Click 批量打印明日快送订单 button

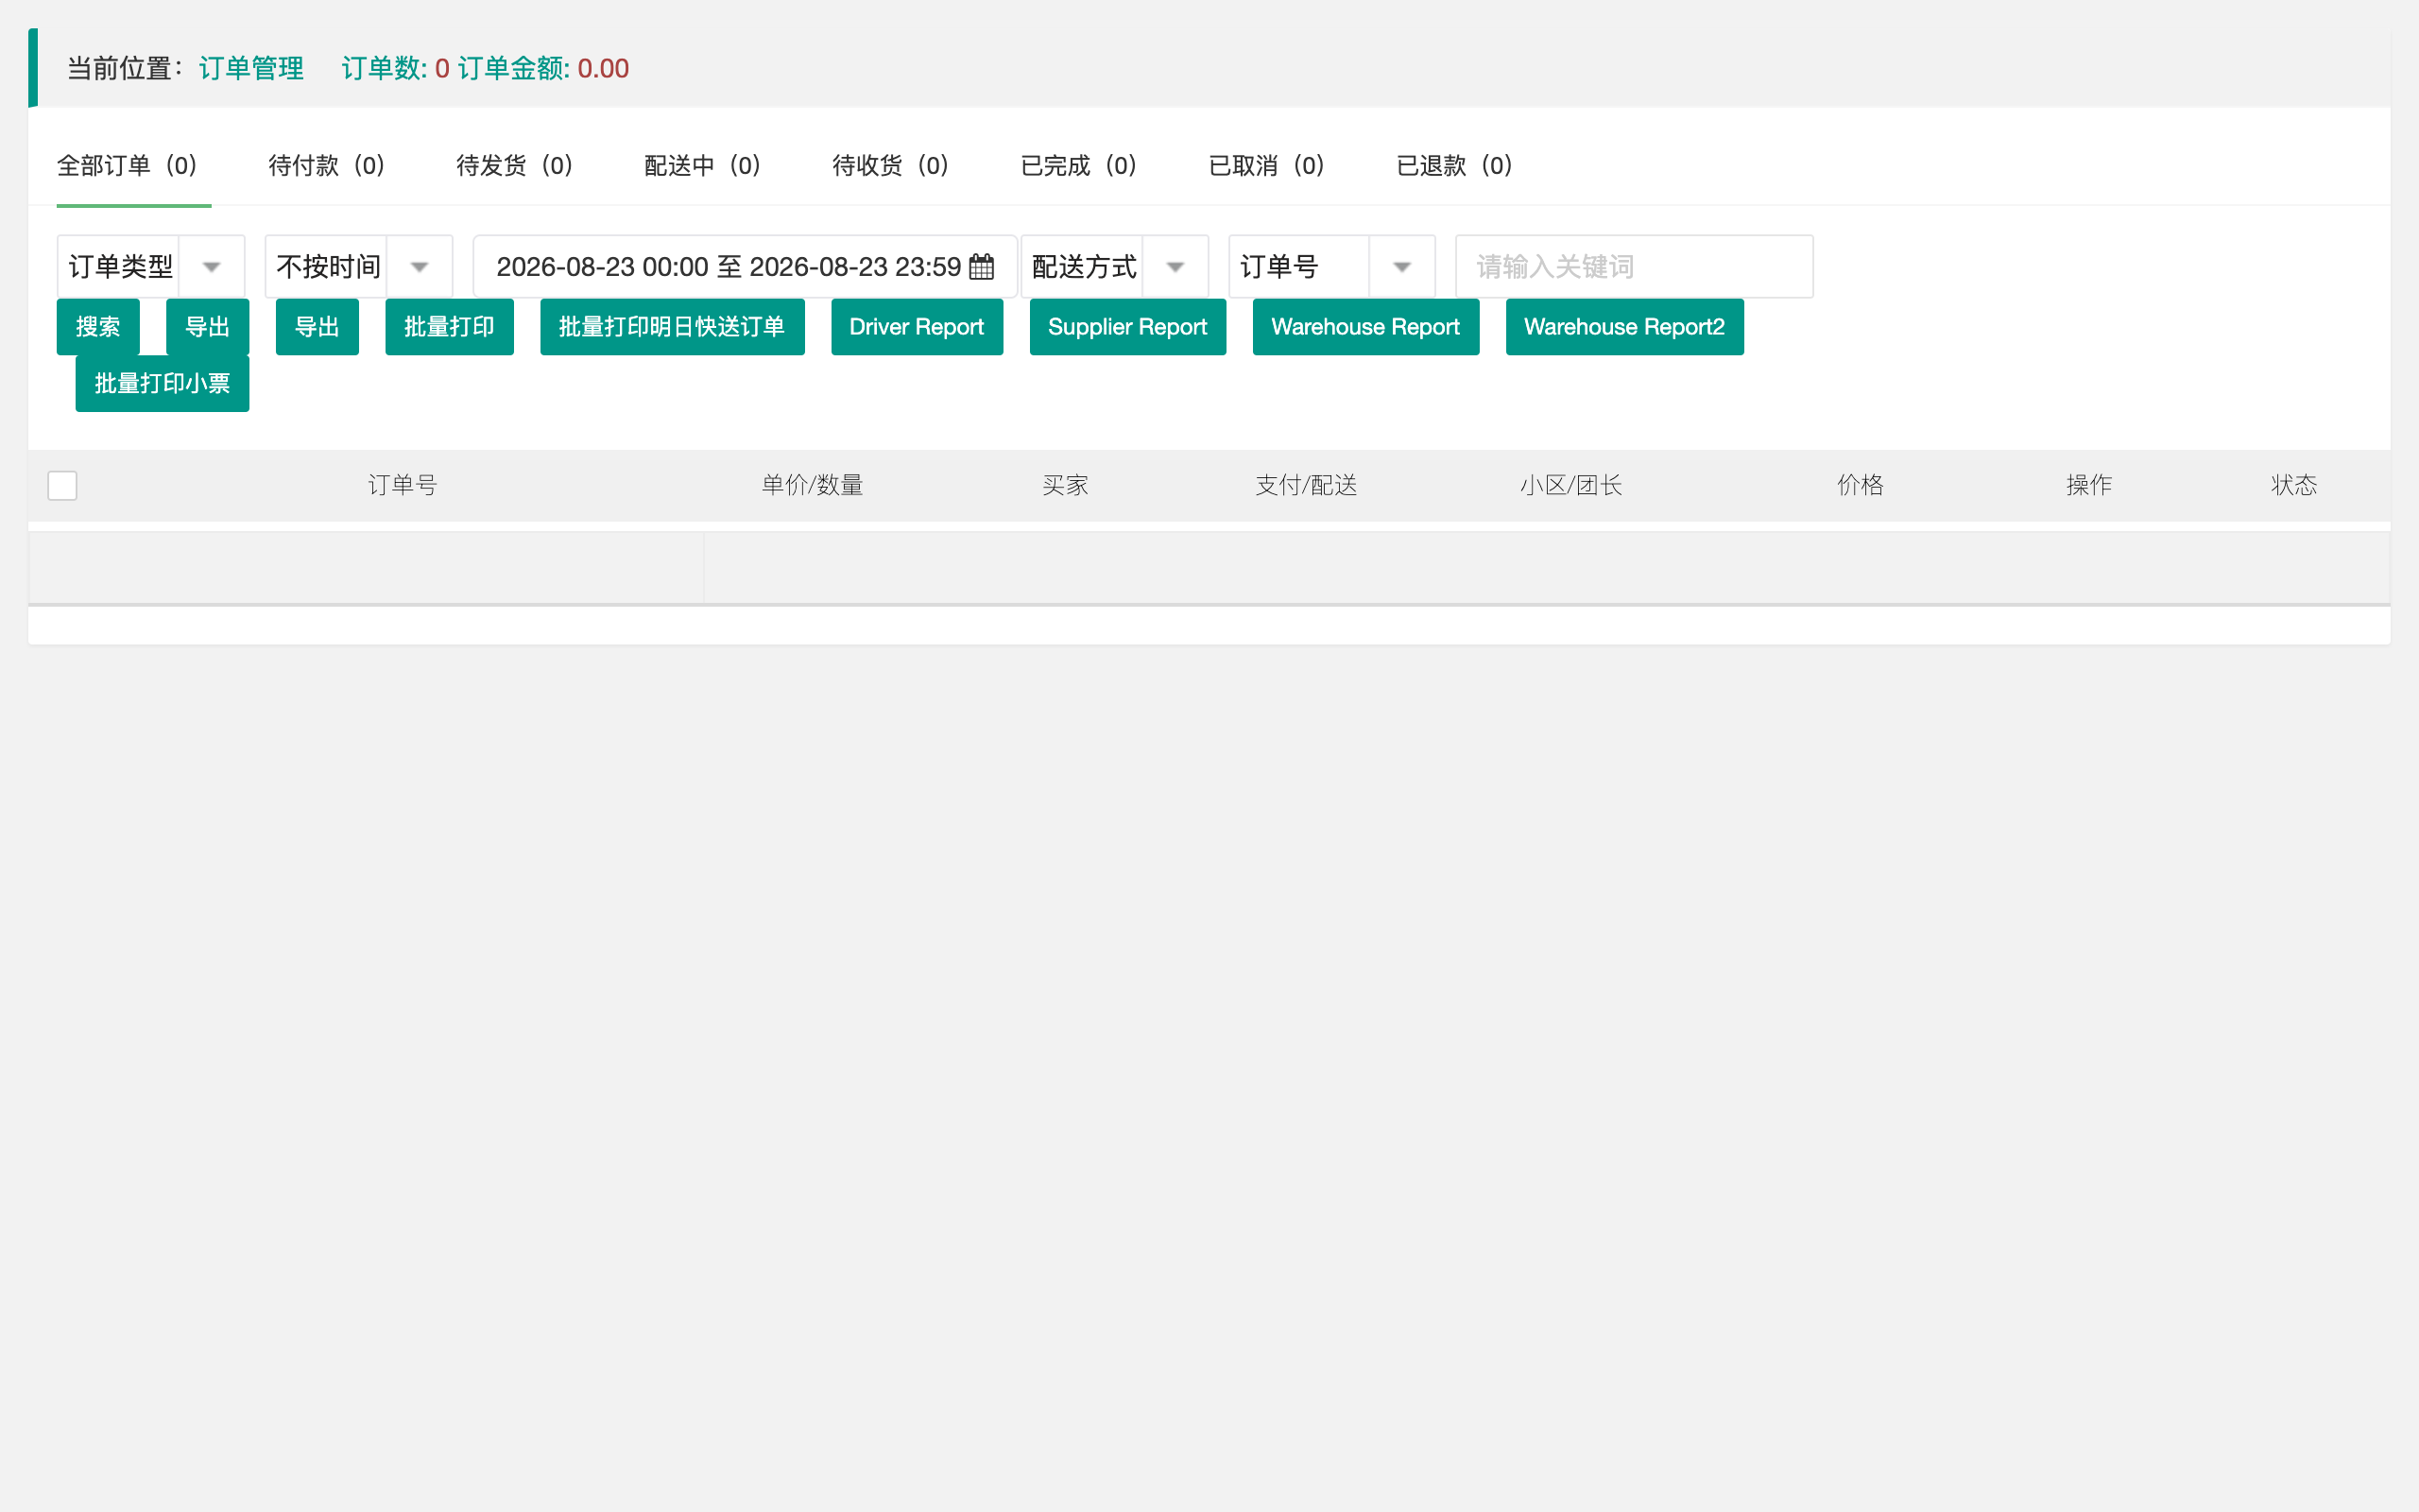click(x=673, y=327)
